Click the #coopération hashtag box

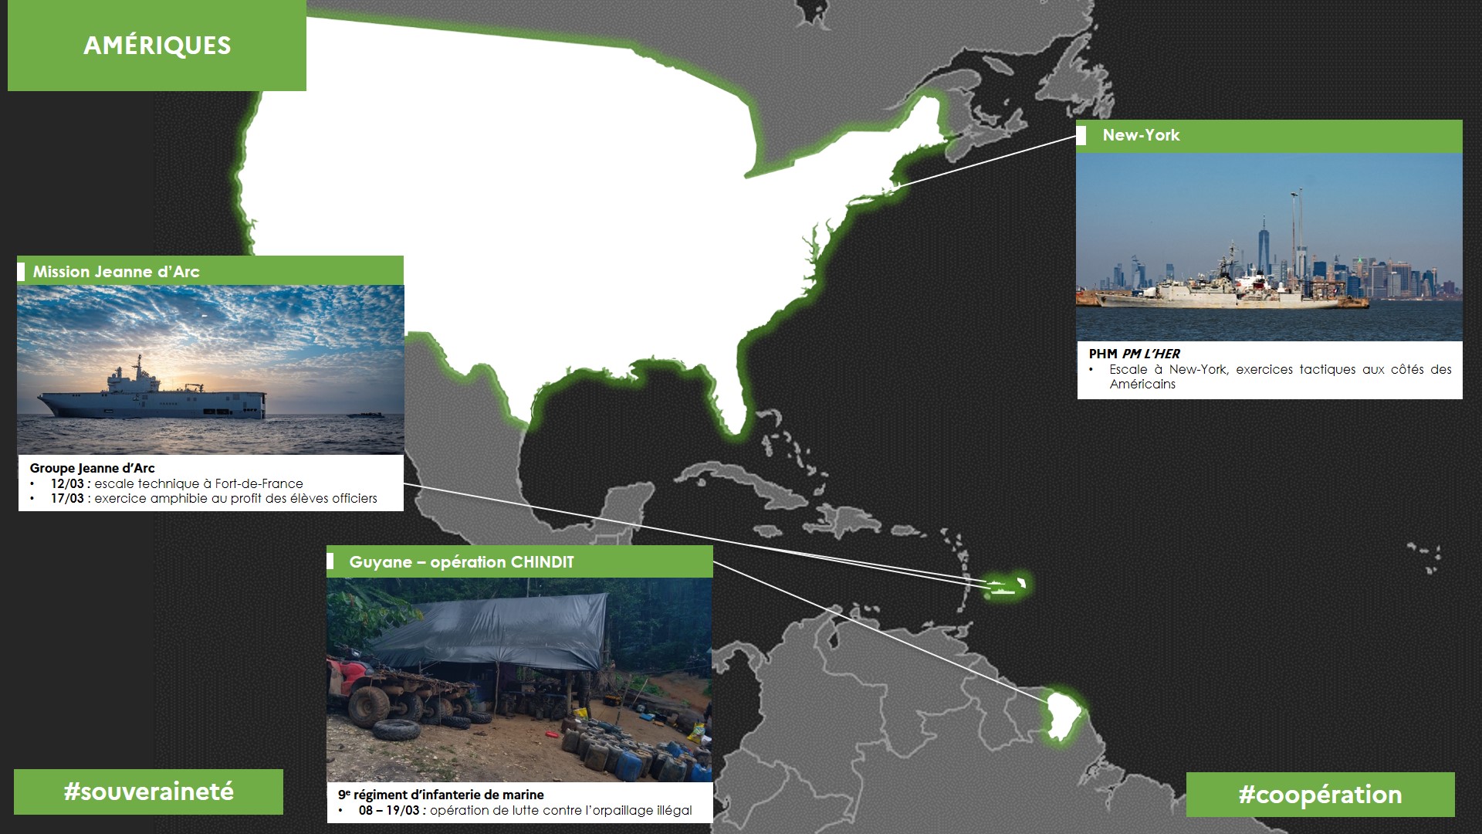[x=1320, y=795]
